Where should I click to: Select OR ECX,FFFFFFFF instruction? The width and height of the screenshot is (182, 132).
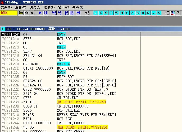pyautogui.click(x=73, y=106)
